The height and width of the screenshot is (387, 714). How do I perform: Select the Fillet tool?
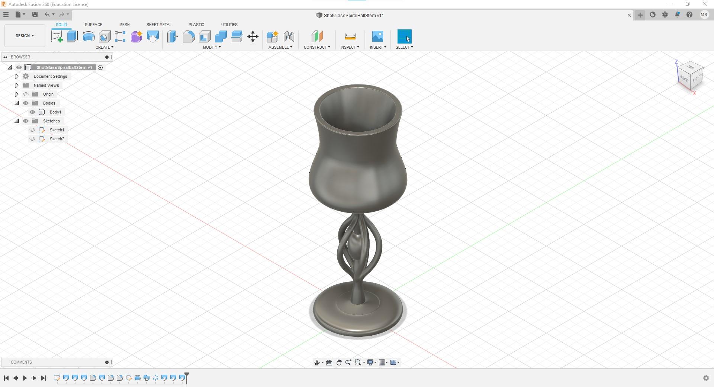tap(189, 36)
